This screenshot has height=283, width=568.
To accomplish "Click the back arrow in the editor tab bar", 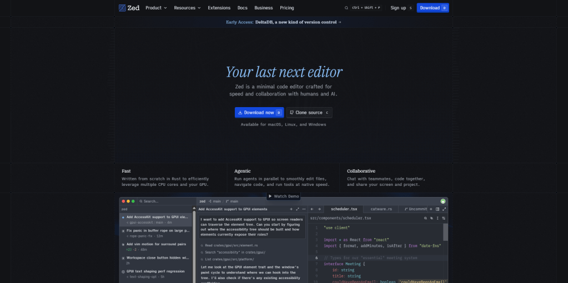I will 312,209.
